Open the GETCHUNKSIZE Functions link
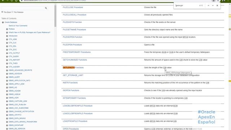This screenshot has width=231, height=130. click(x=75, y=60)
